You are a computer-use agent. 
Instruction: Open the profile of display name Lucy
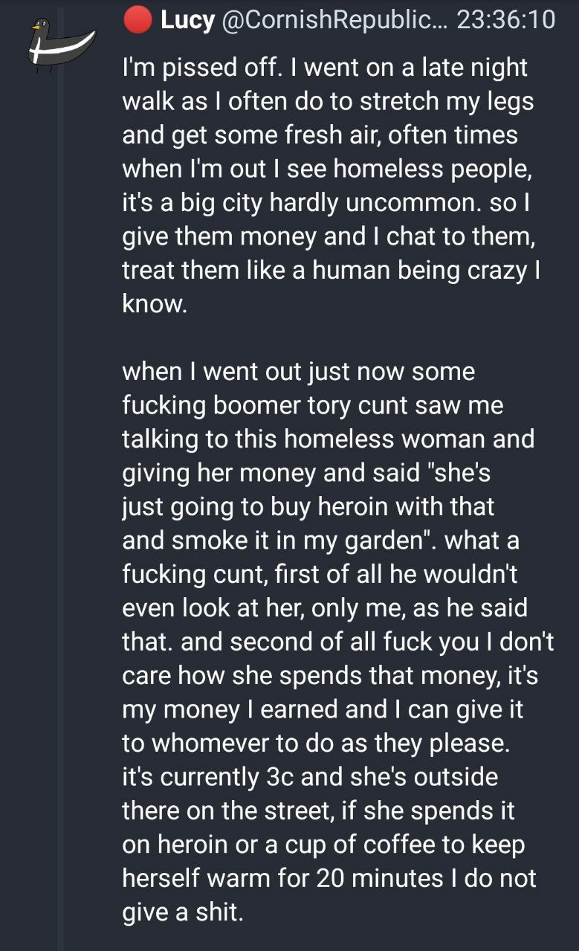pos(187,20)
